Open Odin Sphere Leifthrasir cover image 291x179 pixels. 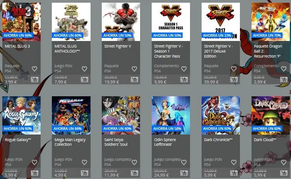point(171,115)
